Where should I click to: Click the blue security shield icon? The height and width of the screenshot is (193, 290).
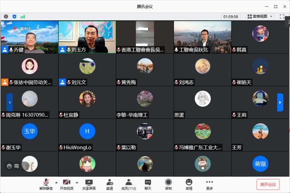pyautogui.click(x=14, y=16)
